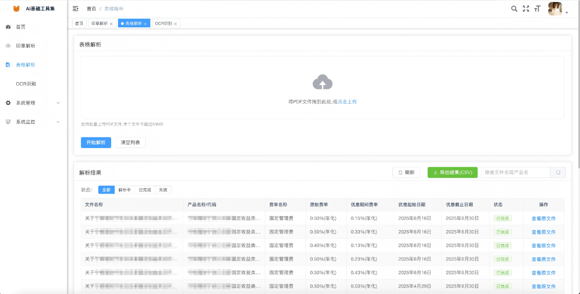580x294 pixels.
Task: Open the font size setting icon
Action: pyautogui.click(x=537, y=9)
